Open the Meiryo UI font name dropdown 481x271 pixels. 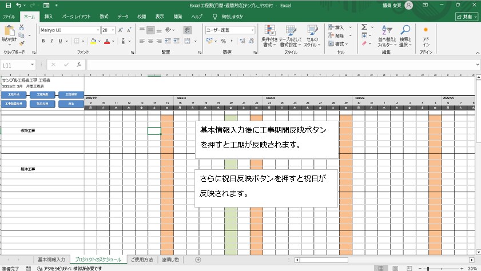click(98, 30)
